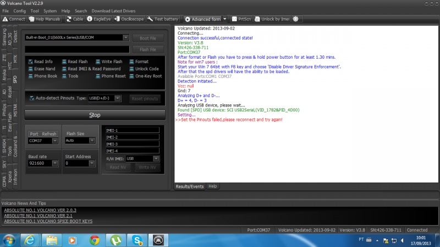The height and width of the screenshot is (247, 440).
Task: Enable the Write Flash checkbox
Action: pyautogui.click(x=98, y=61)
